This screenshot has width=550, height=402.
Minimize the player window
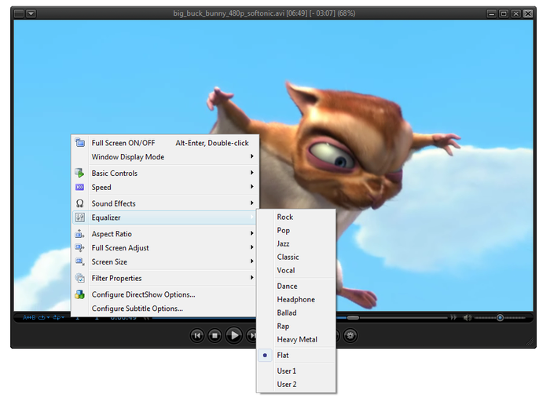pos(492,13)
